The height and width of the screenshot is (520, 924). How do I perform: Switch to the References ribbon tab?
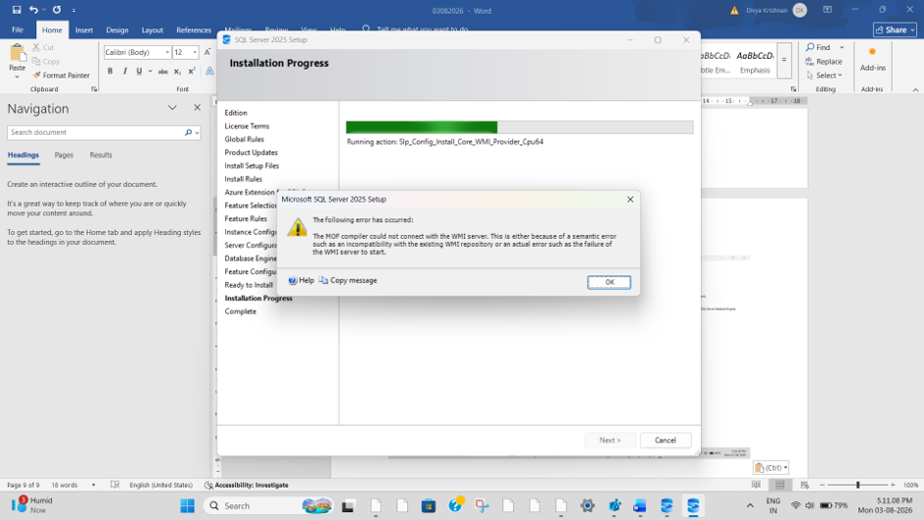pos(194,30)
